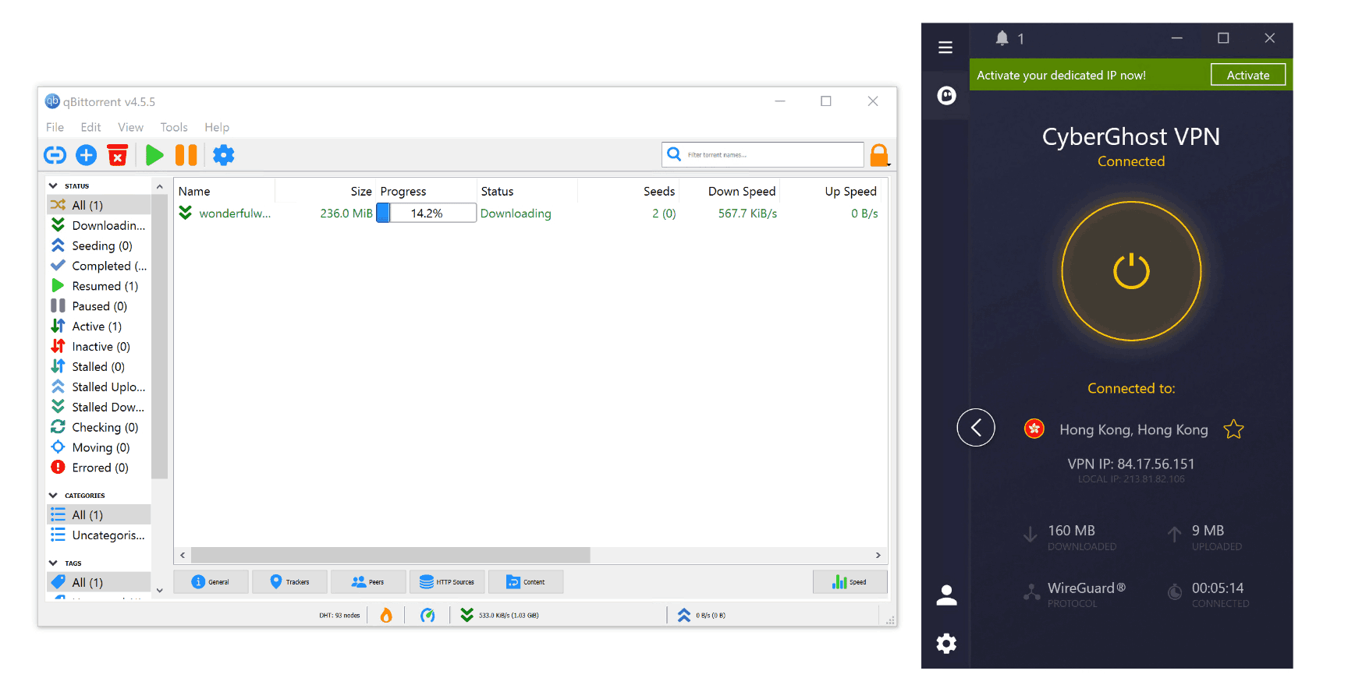This screenshot has height=692, width=1348.
Task: Open the Trackers tab
Action: pos(289,582)
